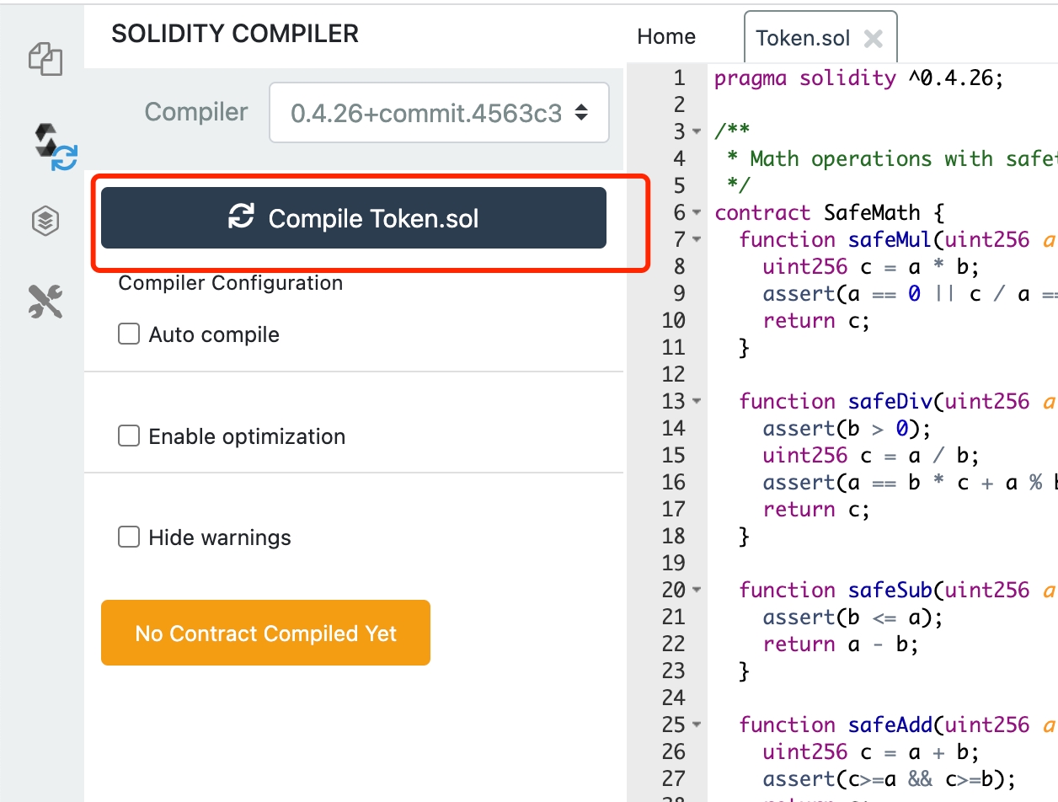The height and width of the screenshot is (802, 1058).
Task: Fold the safeAdd function at line 25
Action: click(697, 725)
